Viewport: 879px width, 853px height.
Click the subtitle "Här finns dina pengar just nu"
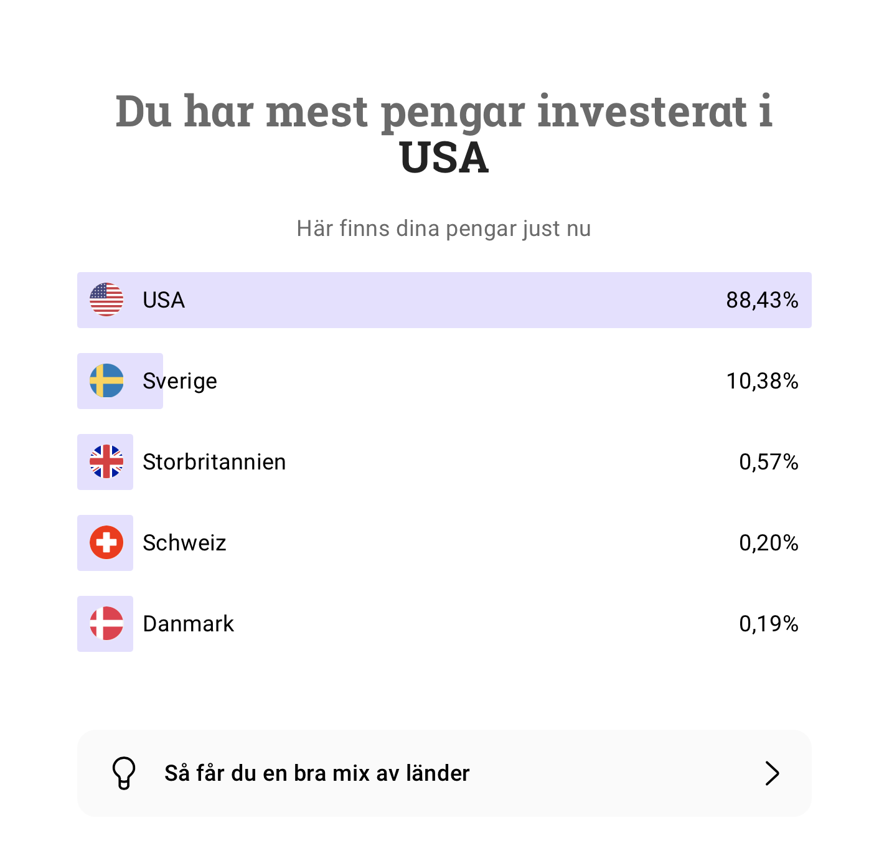[444, 229]
